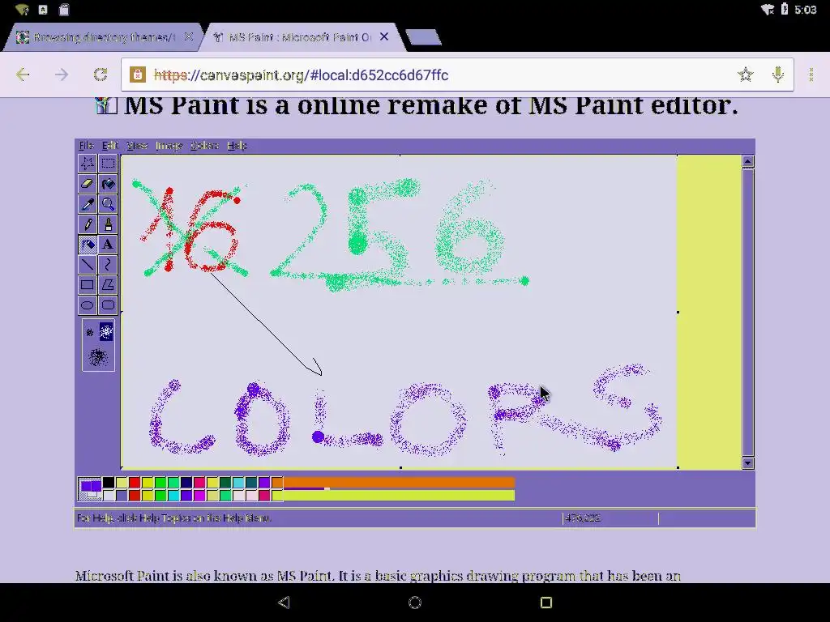Close the Browsing directory themes tab
Image resolution: width=830 pixels, height=622 pixels.
[x=188, y=37]
